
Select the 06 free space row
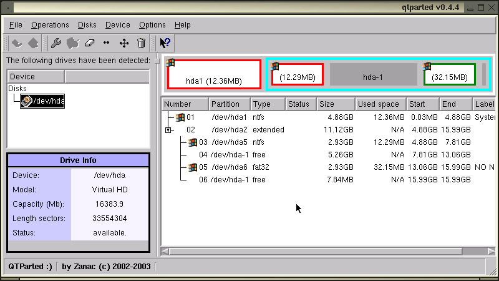point(329,180)
